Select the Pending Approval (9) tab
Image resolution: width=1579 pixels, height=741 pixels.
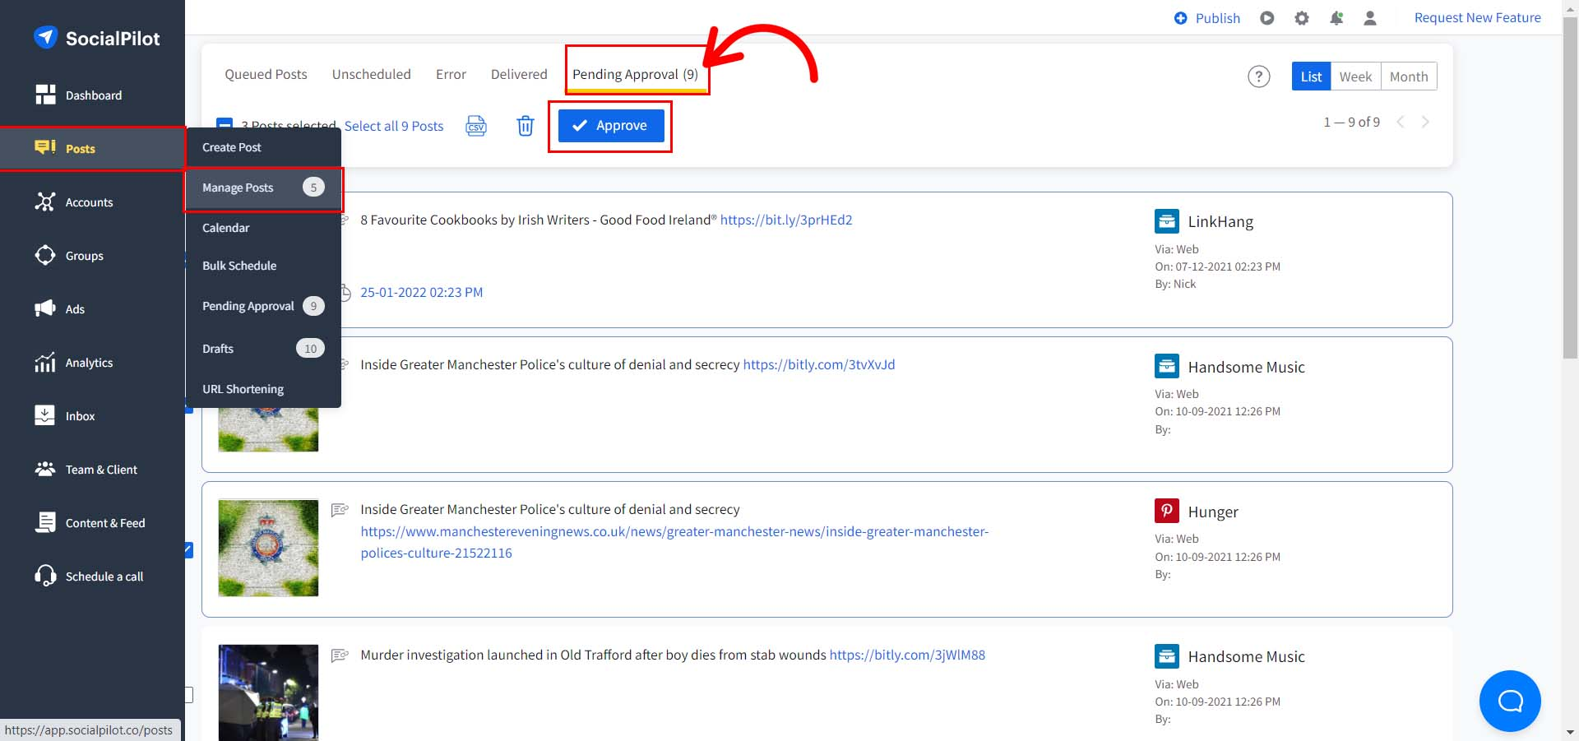pyautogui.click(x=635, y=74)
